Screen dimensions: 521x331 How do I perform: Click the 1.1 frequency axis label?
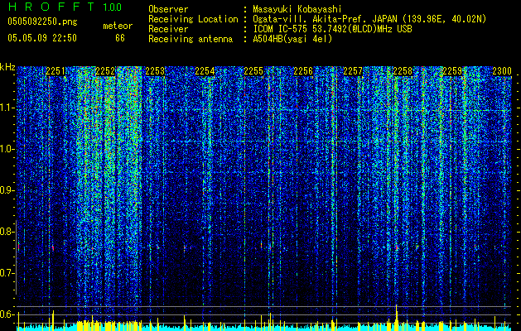[7, 108]
